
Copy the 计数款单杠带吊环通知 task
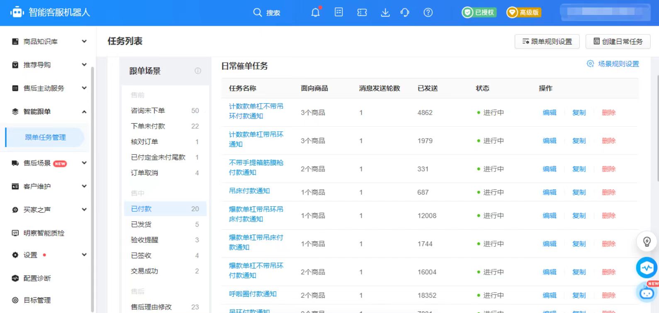[579, 141]
